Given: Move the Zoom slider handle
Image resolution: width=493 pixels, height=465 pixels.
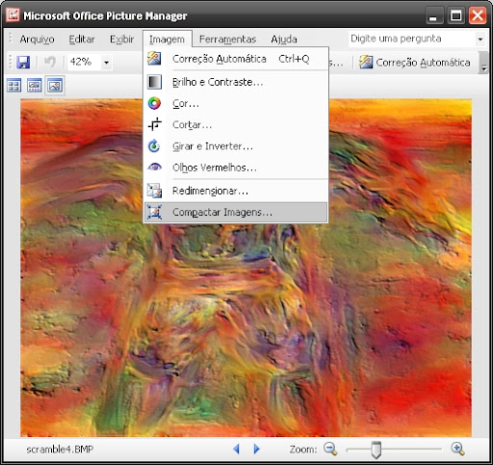Looking at the screenshot, I should pyautogui.click(x=376, y=450).
